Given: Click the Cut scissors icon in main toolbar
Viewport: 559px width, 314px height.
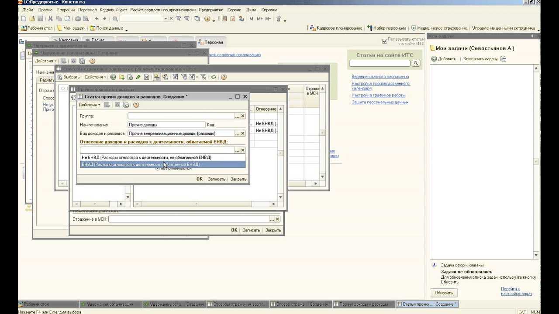Looking at the screenshot, I should [51, 19].
